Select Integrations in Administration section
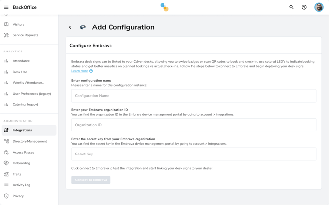The height and width of the screenshot is (205, 329). pyautogui.click(x=29, y=130)
